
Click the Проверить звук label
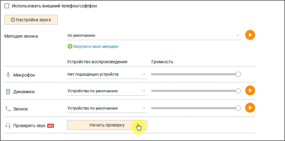click(x=29, y=126)
